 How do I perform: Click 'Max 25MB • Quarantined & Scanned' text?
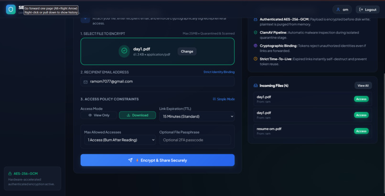(x=208, y=33)
